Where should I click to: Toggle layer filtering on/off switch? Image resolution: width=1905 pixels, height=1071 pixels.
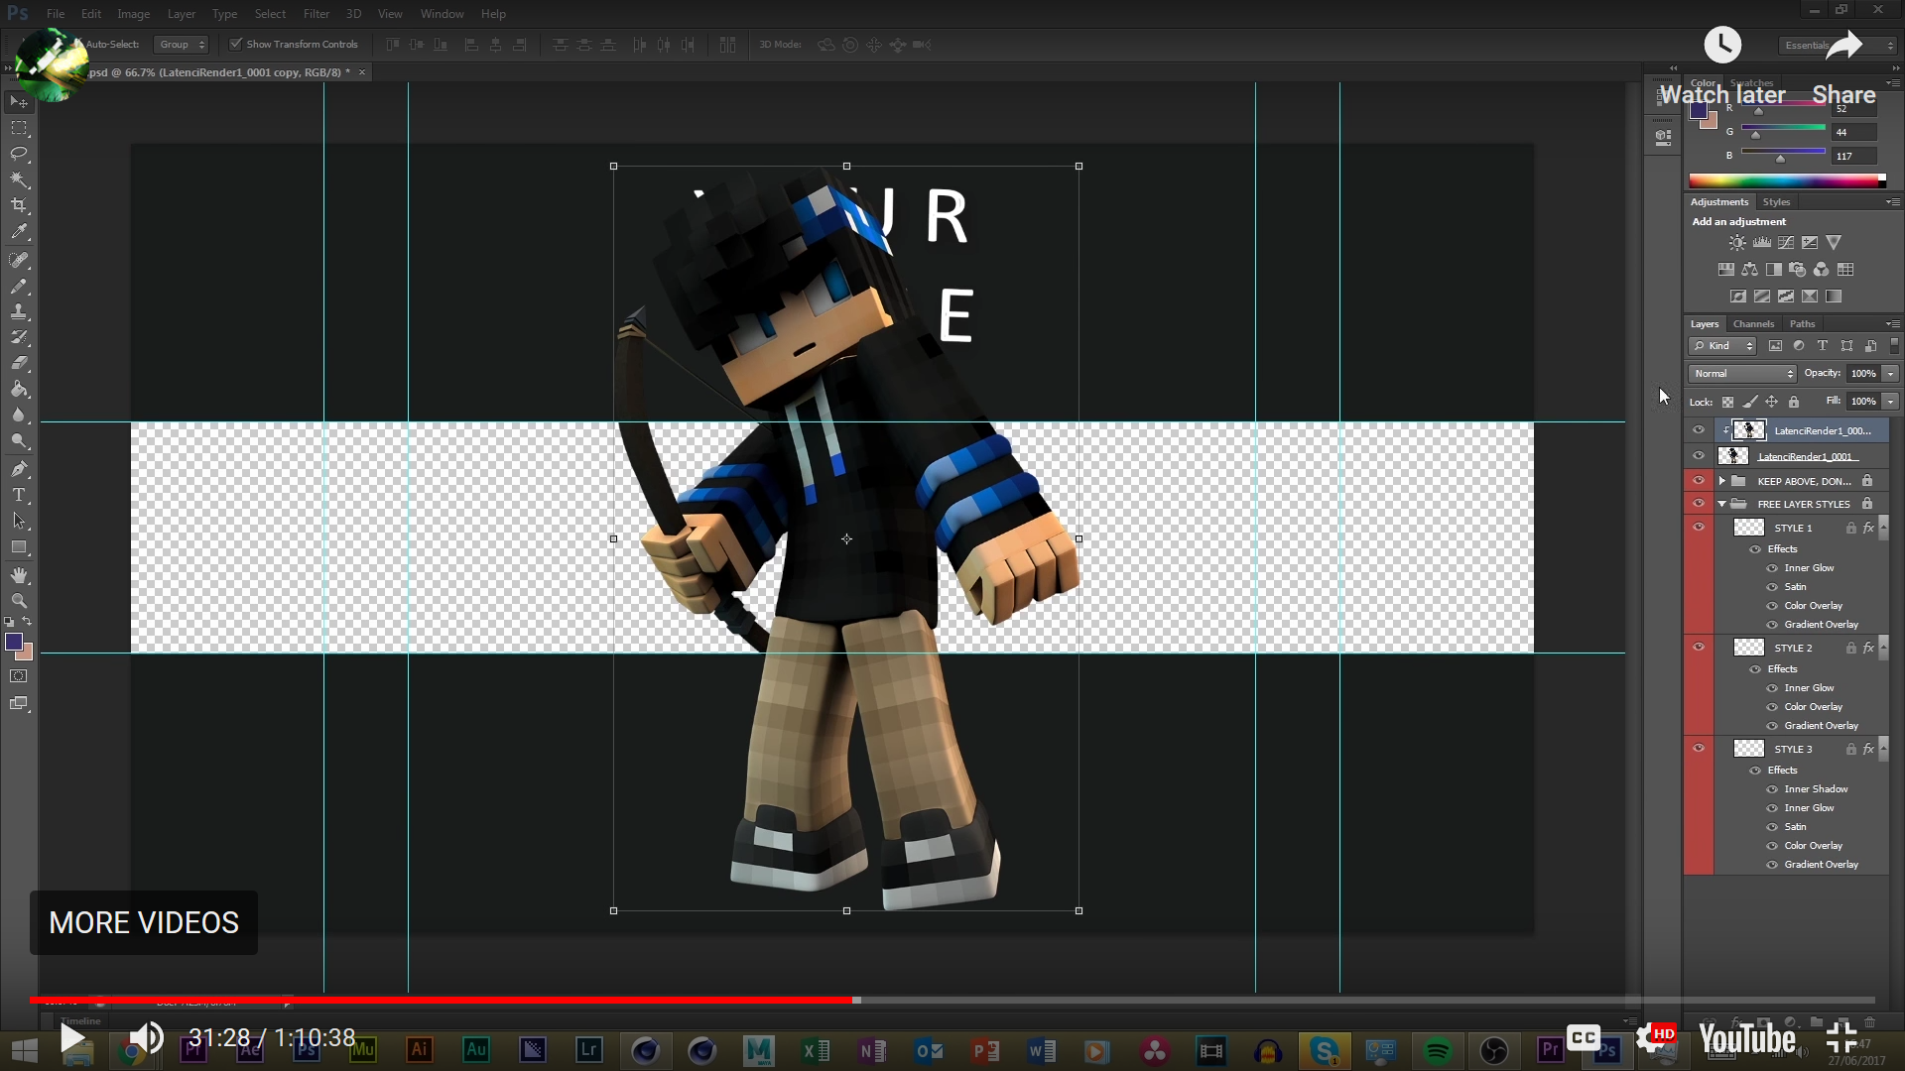[1894, 346]
